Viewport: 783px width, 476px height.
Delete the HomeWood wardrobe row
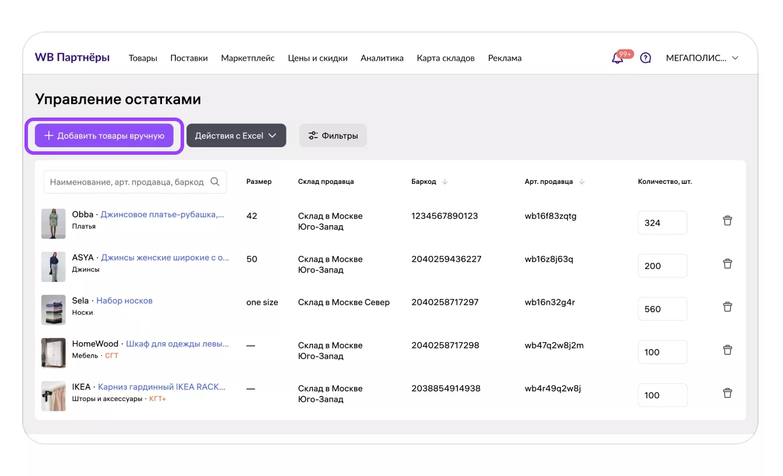click(x=727, y=350)
